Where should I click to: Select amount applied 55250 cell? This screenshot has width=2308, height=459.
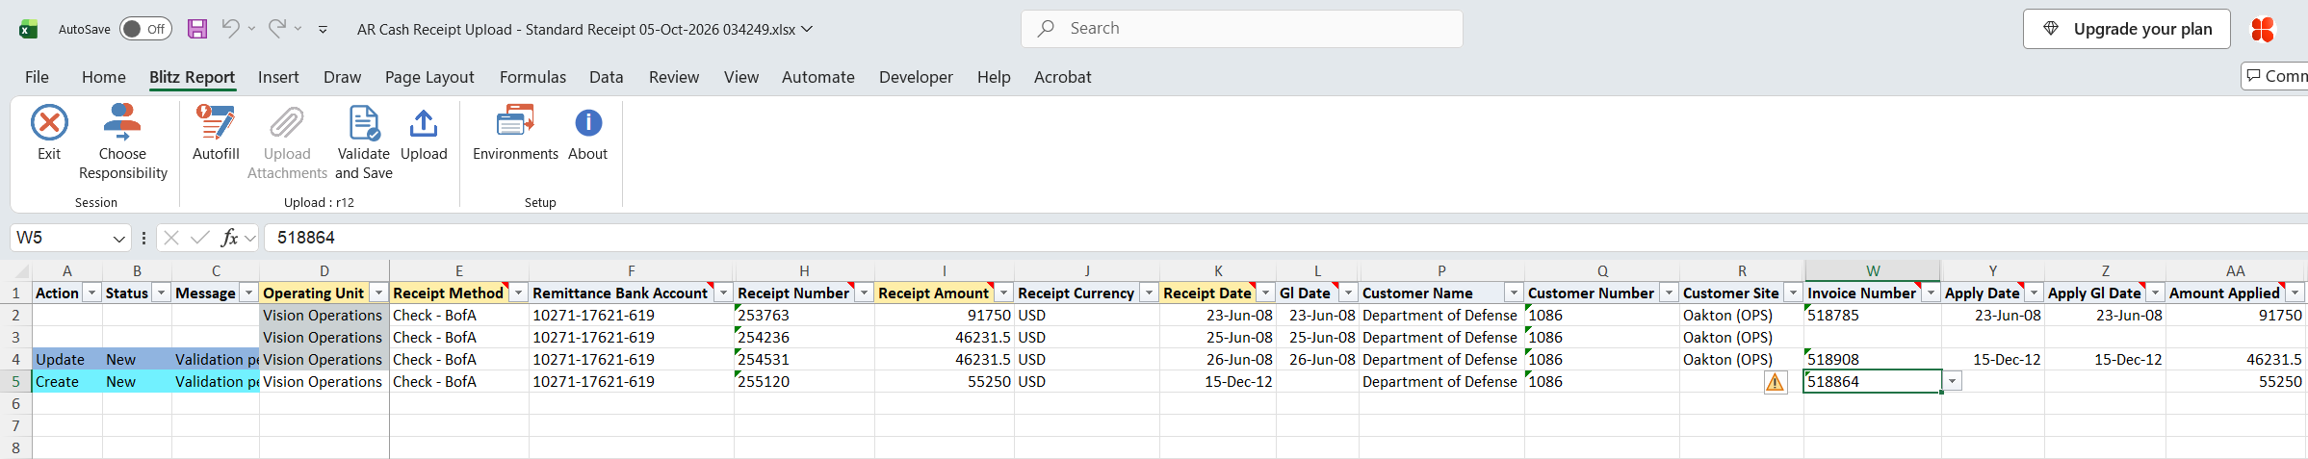pyautogui.click(x=2236, y=382)
